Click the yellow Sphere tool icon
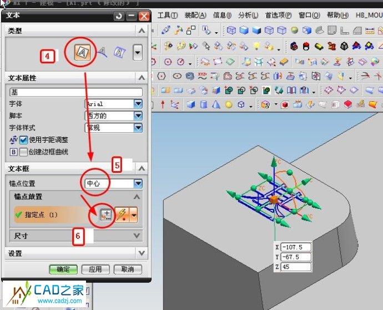 tap(228, 104)
